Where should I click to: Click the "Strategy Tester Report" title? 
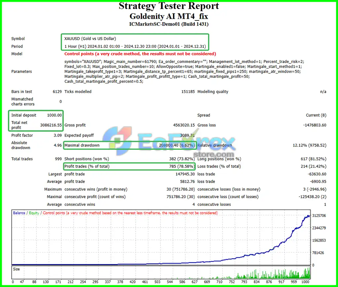(x=169, y=6)
